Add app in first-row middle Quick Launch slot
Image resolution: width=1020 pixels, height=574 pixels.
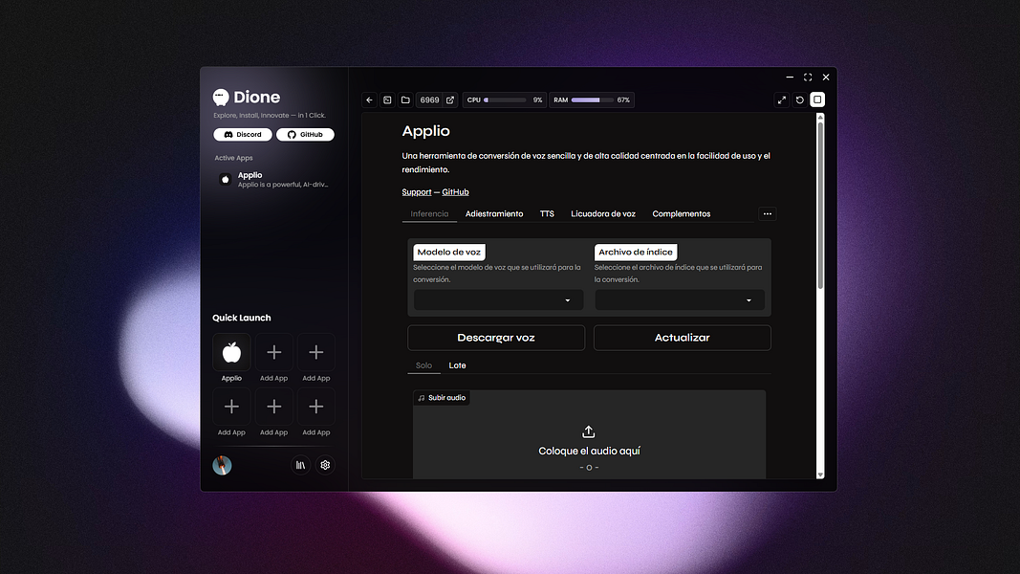[273, 353]
